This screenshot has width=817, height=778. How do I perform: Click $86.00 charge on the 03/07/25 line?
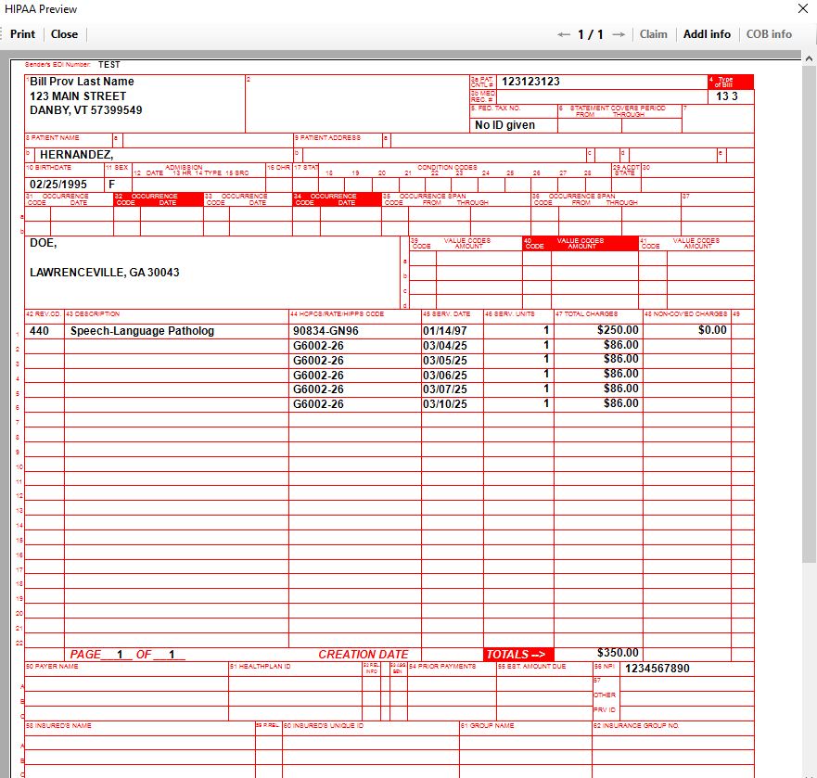(621, 389)
